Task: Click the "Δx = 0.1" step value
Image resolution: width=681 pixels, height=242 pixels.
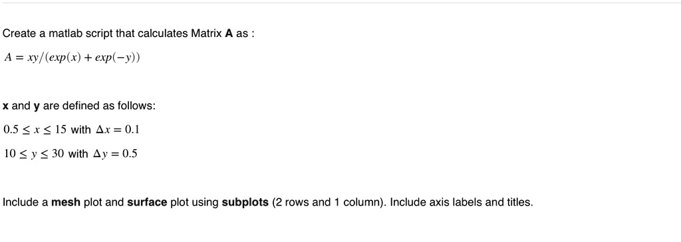Action: point(117,130)
